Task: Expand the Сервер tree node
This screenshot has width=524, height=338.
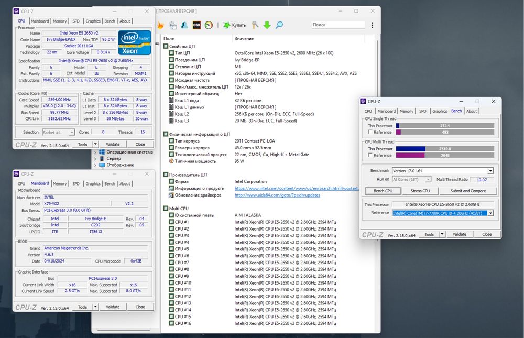Action: (x=95, y=158)
